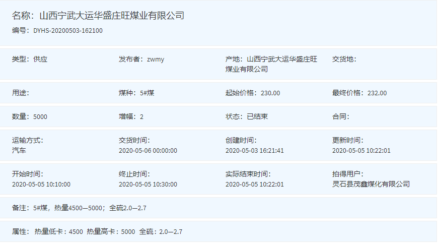The image size is (438, 243).
Task: Click the delivery time 2020-05-06 00:00:00
Action: tap(148, 150)
